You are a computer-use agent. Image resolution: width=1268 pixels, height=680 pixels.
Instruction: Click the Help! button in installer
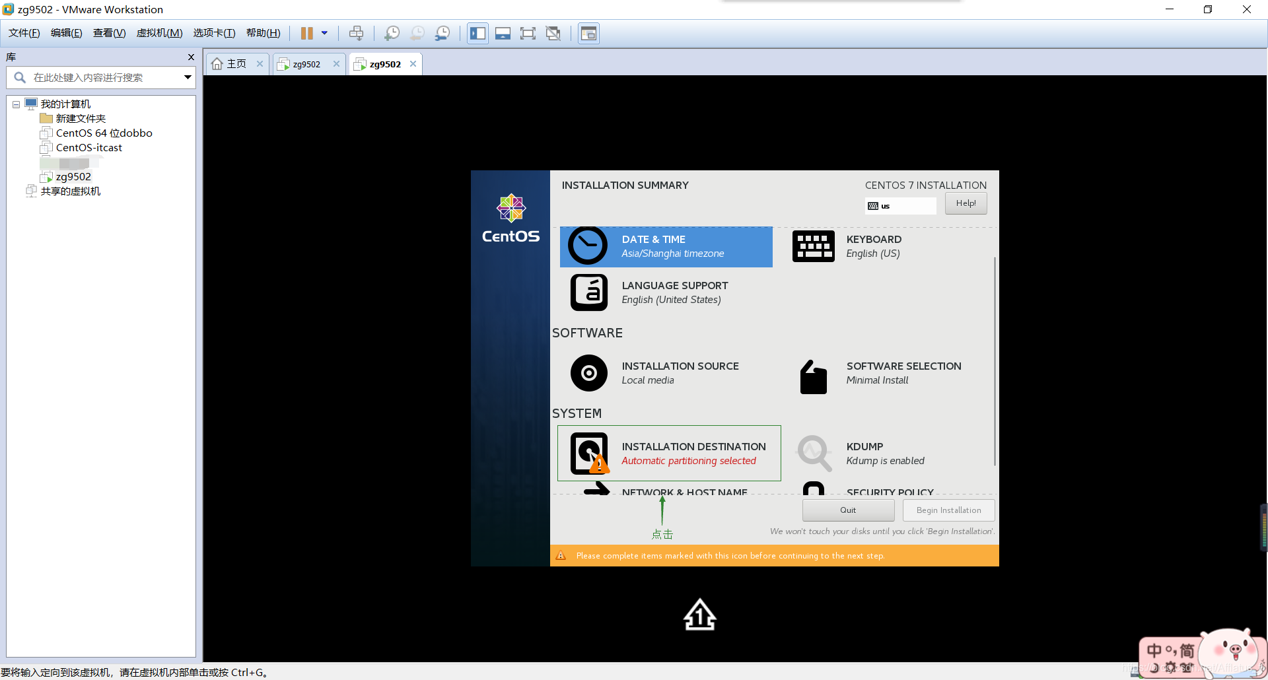(x=966, y=203)
